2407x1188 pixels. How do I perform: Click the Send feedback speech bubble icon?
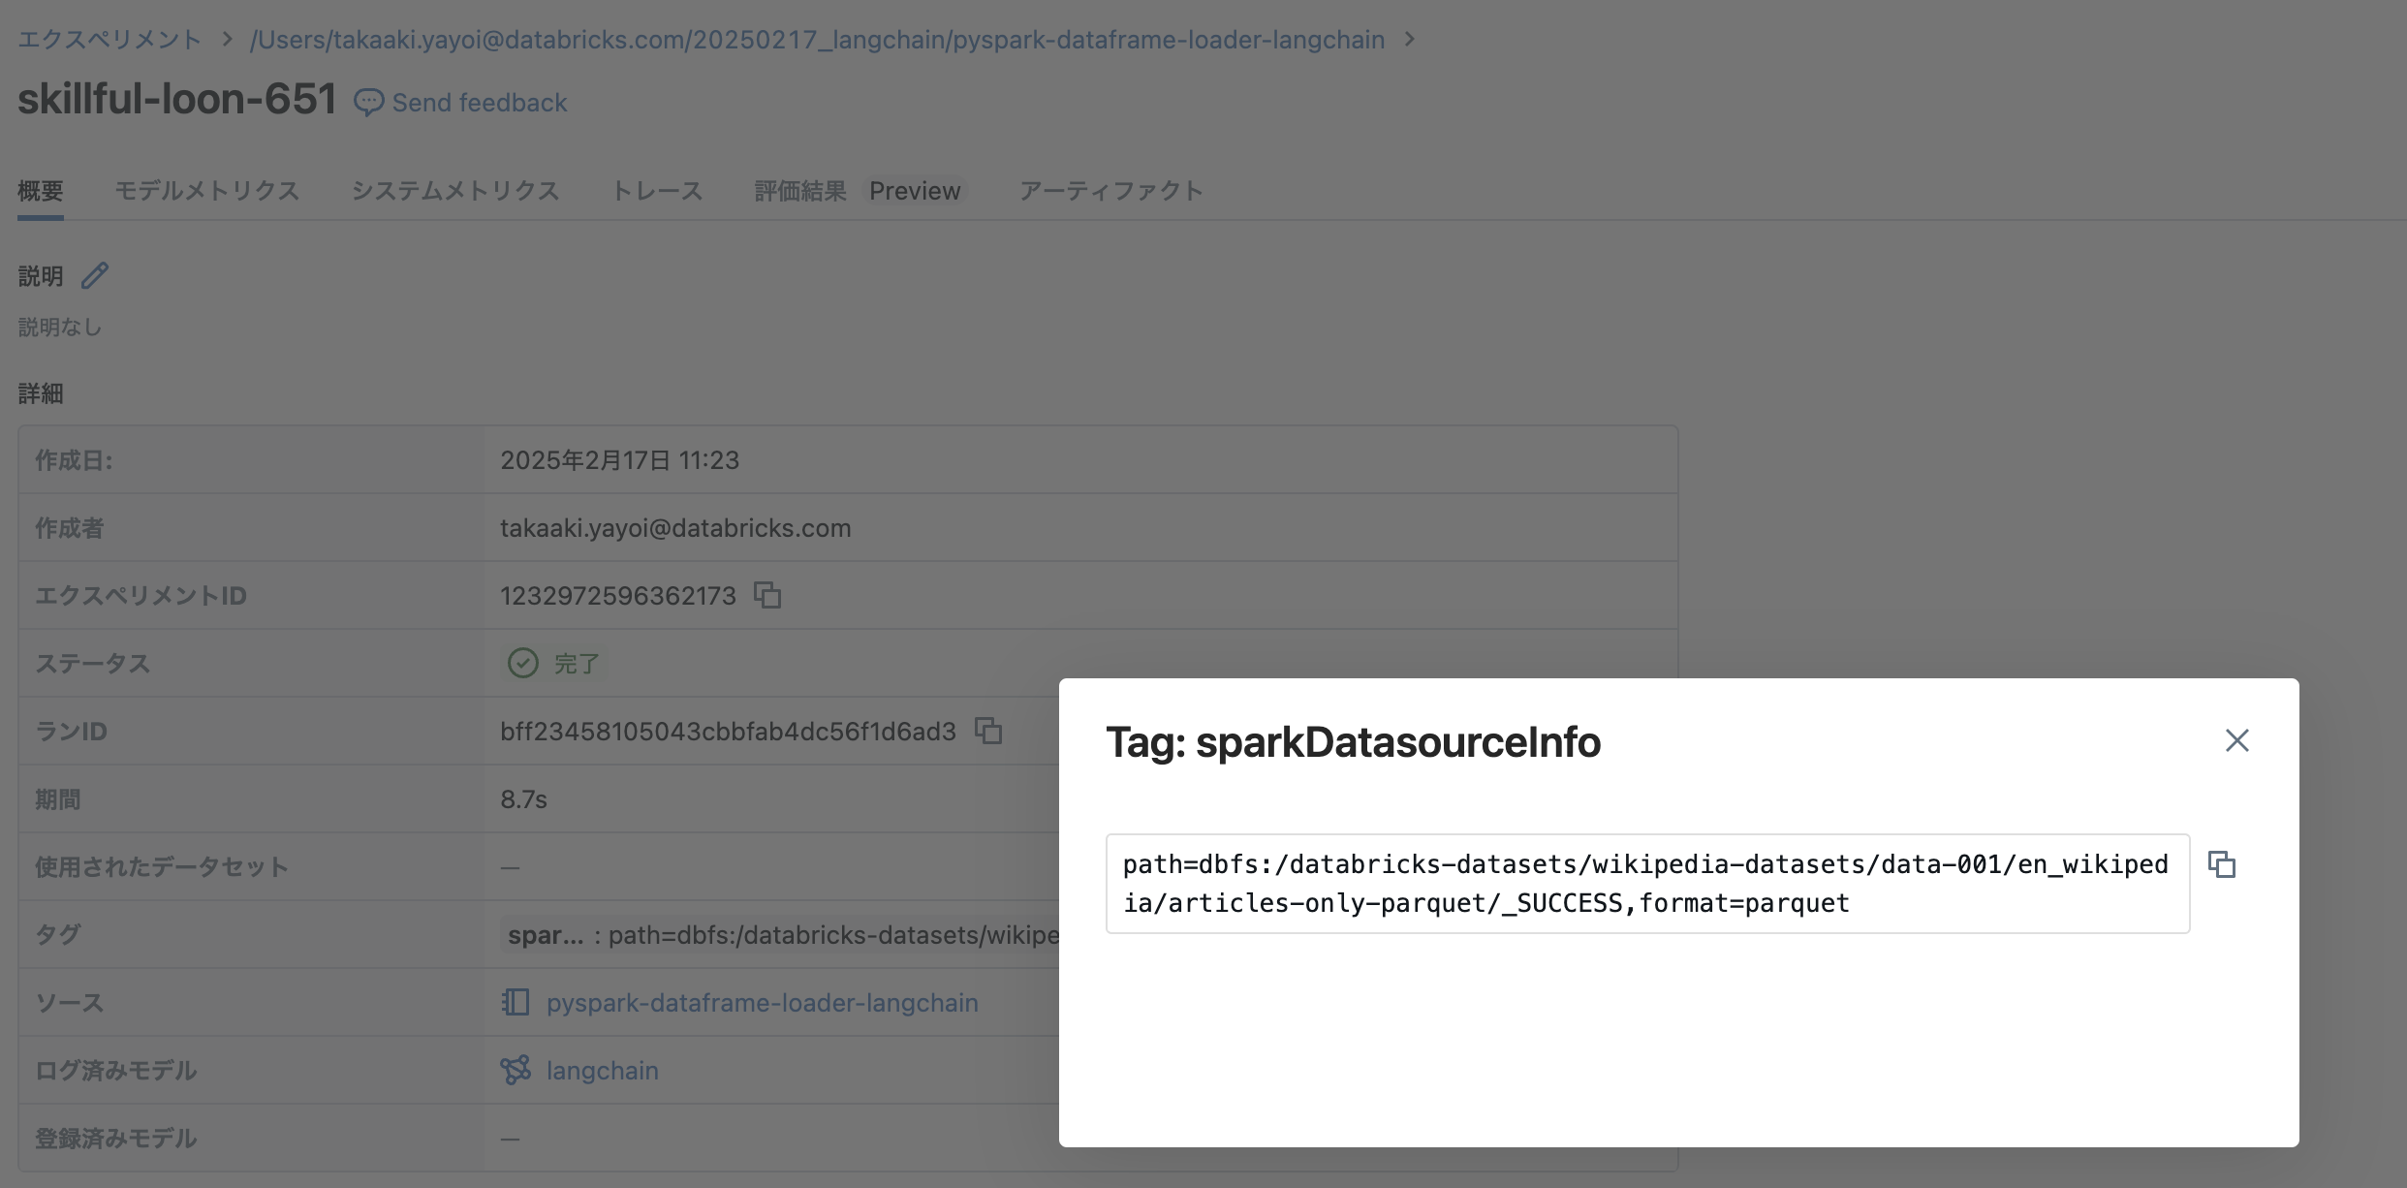pyautogui.click(x=369, y=102)
